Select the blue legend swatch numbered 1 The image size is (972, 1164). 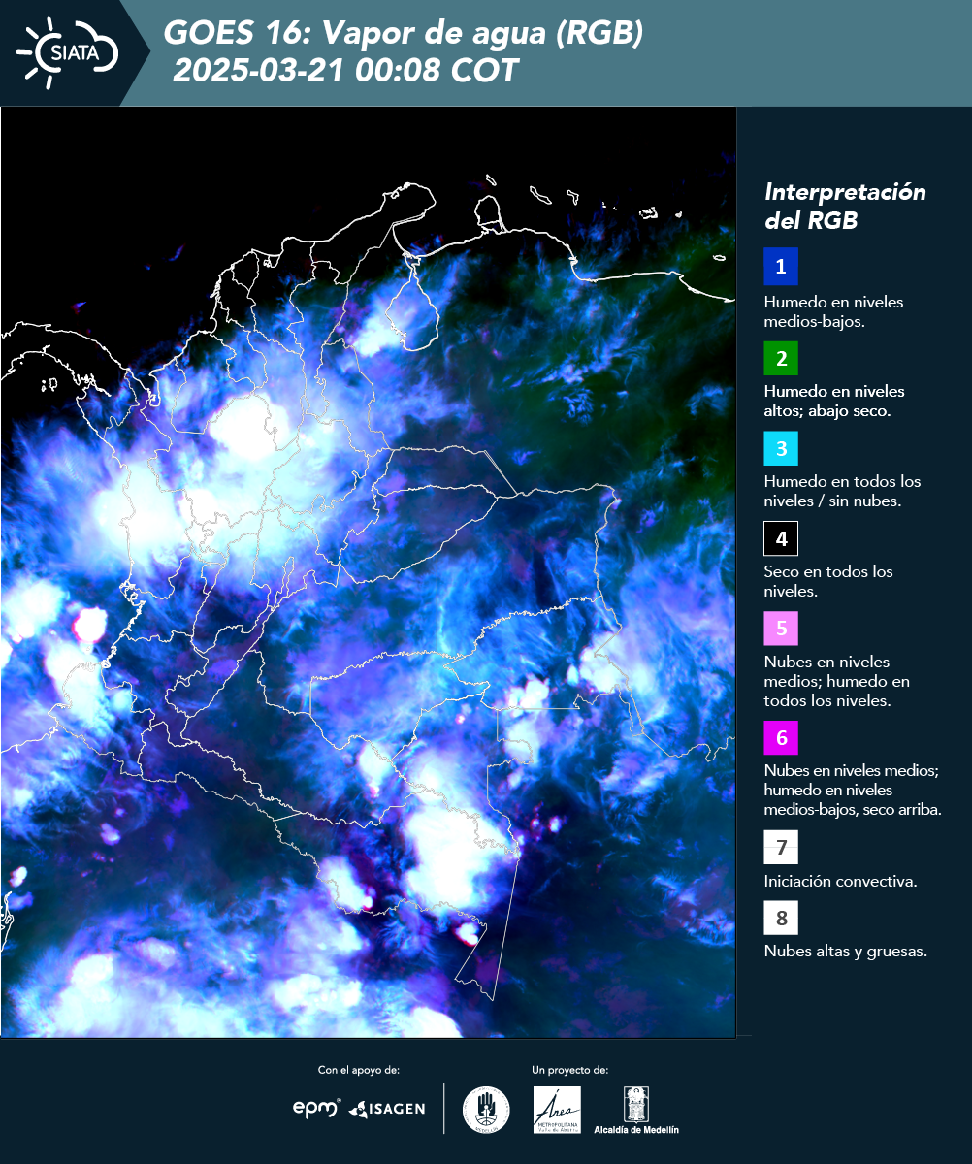coord(781,267)
